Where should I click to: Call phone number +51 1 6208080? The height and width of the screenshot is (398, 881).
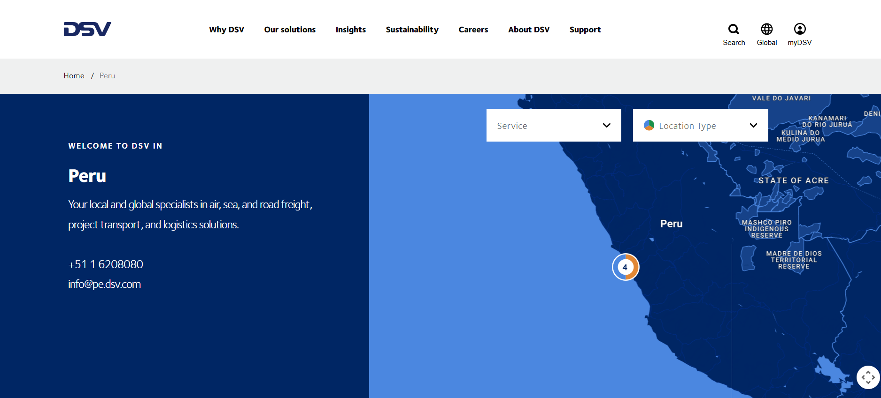[106, 264]
